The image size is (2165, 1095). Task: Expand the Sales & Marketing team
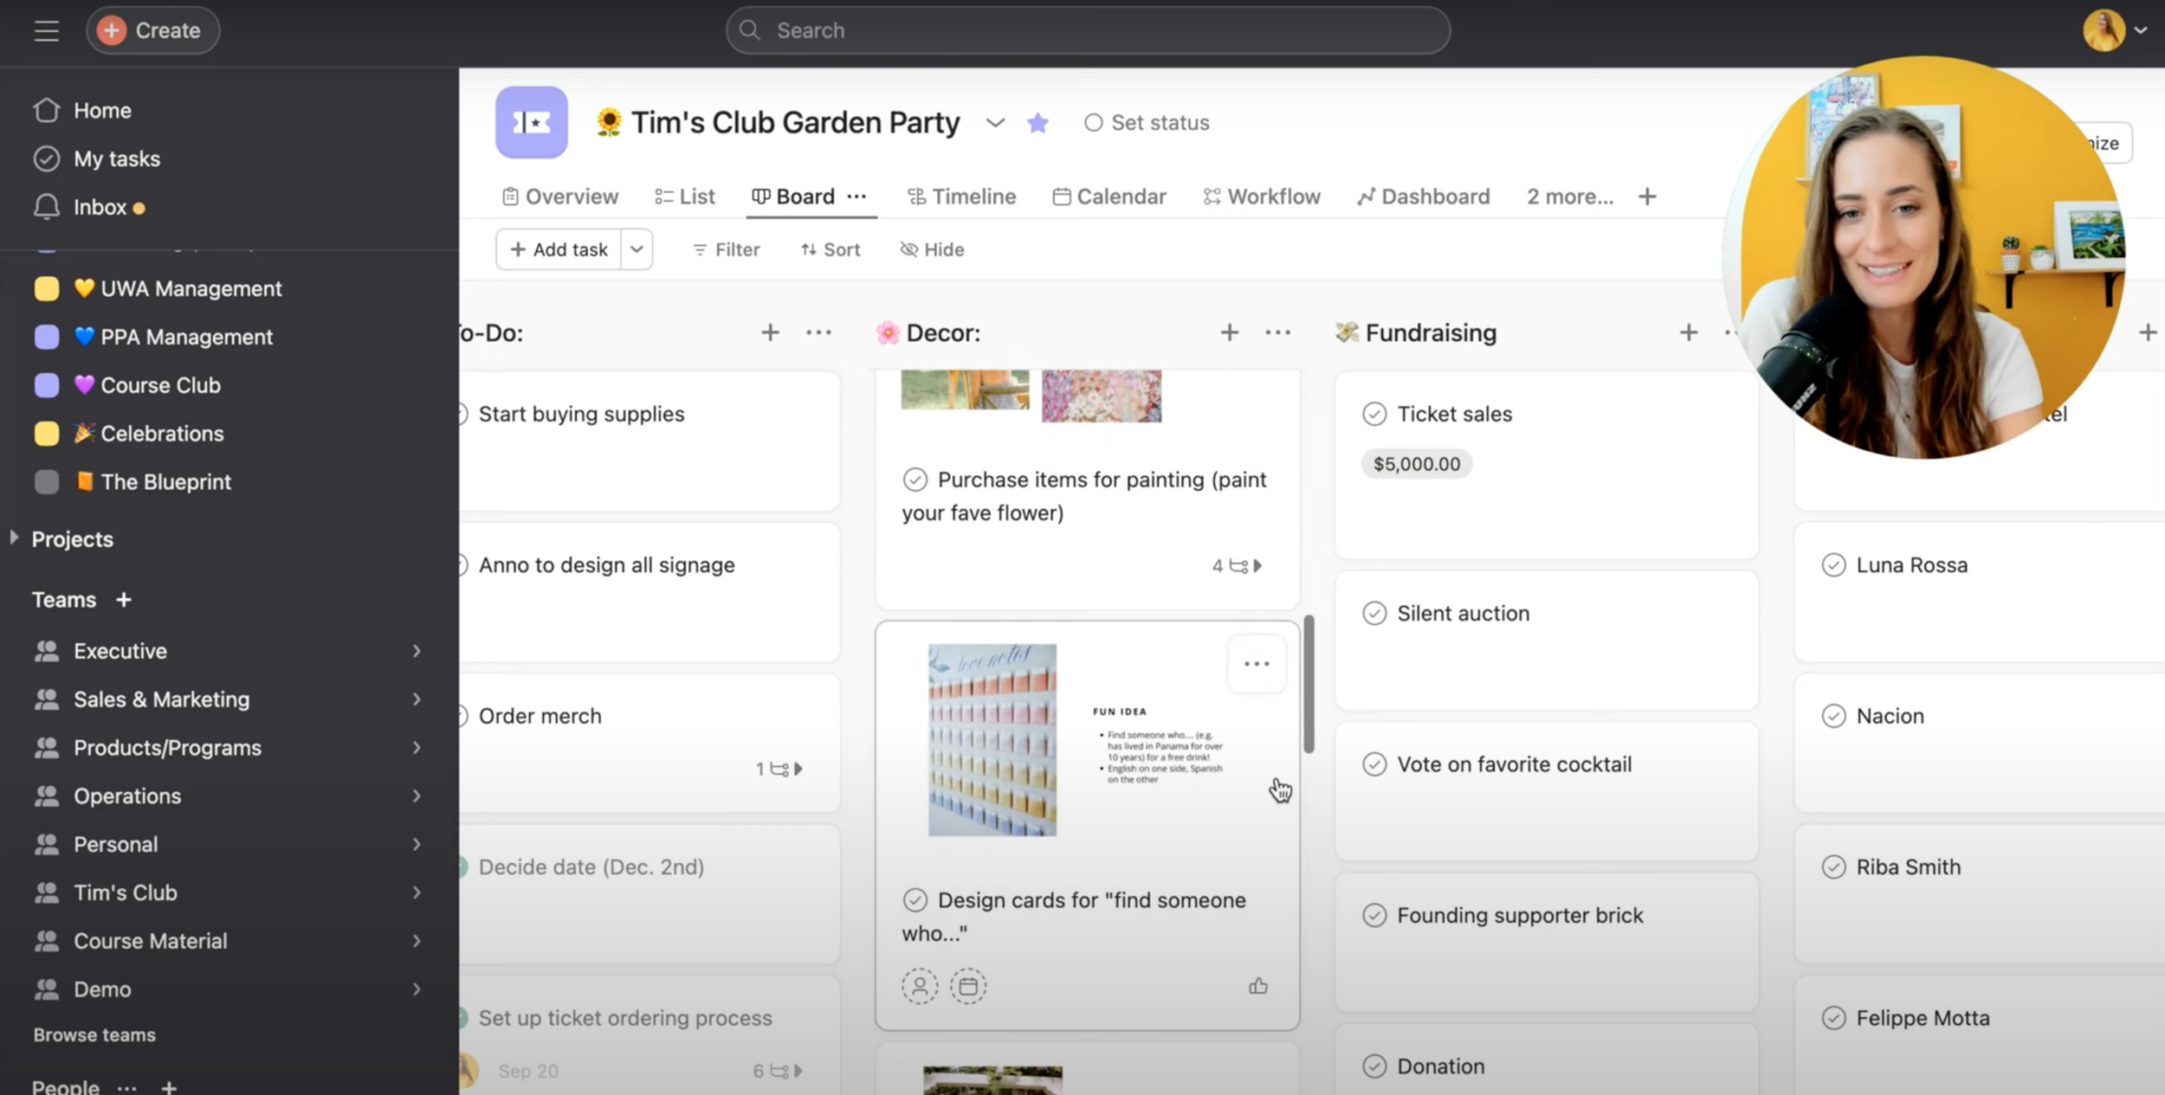[x=417, y=699]
